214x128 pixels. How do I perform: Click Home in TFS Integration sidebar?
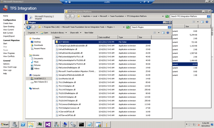point(5,16)
